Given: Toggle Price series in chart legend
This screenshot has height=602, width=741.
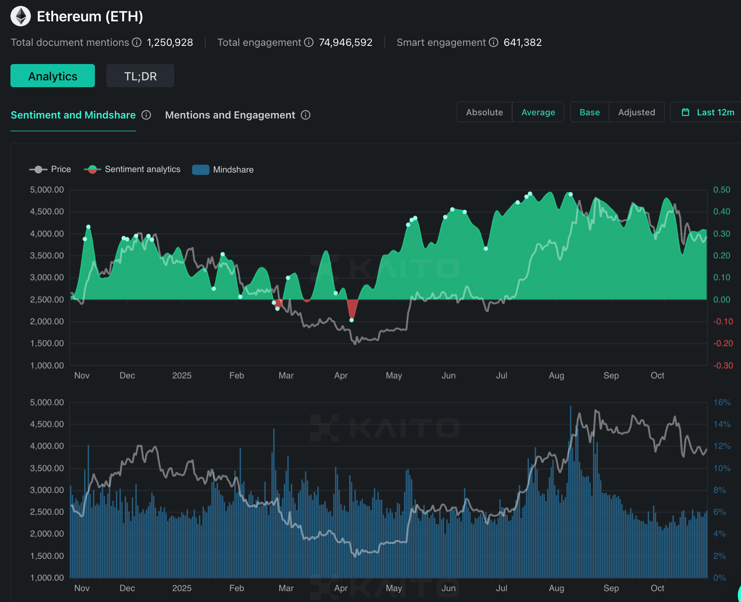Looking at the screenshot, I should tap(50, 169).
